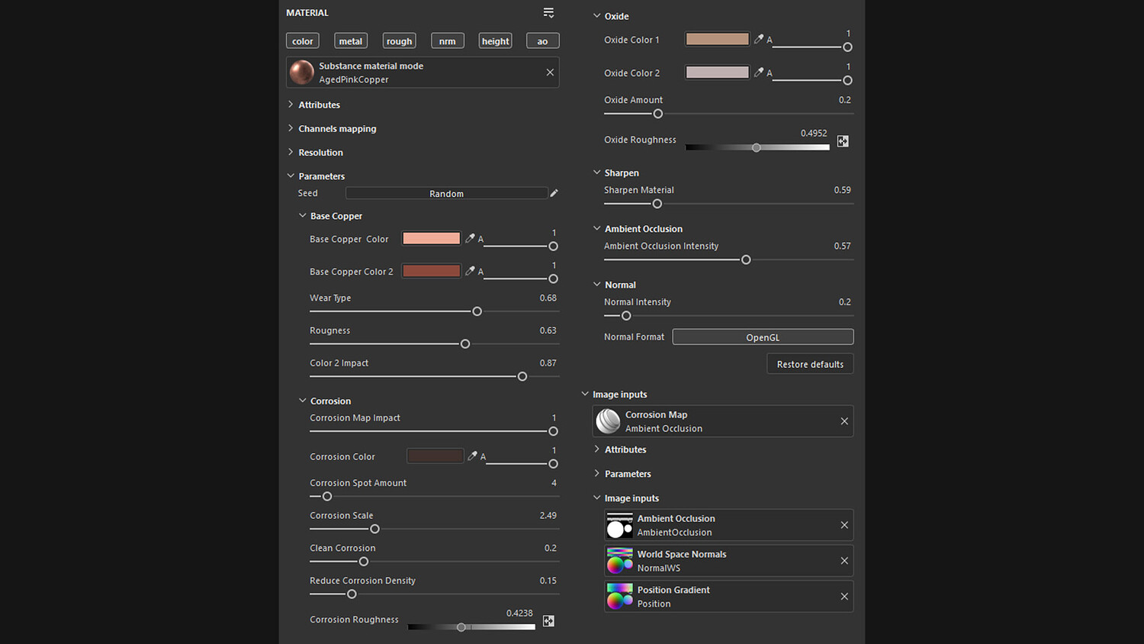Remove the AgedPinkCopper substance material
The image size is (1144, 644).
(x=550, y=72)
